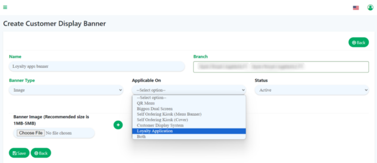Select Loyalty Application from the list

[155, 131]
